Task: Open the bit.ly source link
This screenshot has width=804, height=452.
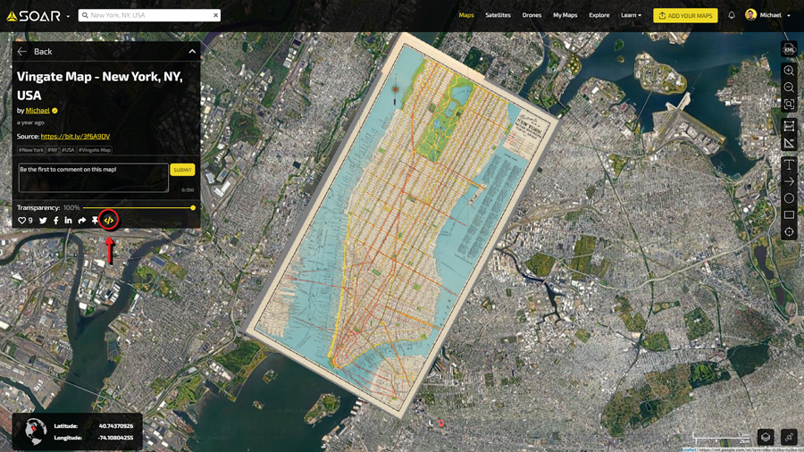Action: pos(75,137)
